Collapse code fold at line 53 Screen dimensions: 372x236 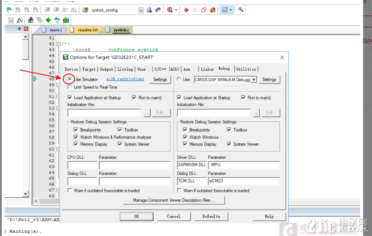[58, 108]
